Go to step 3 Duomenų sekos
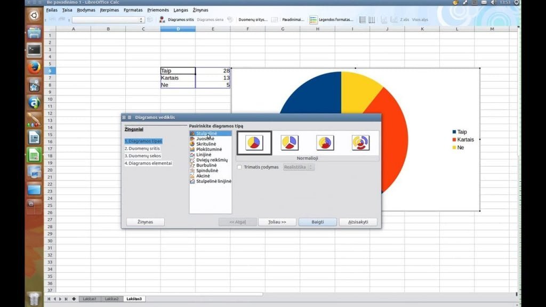Viewport: 546px width, 307px height. (143, 156)
